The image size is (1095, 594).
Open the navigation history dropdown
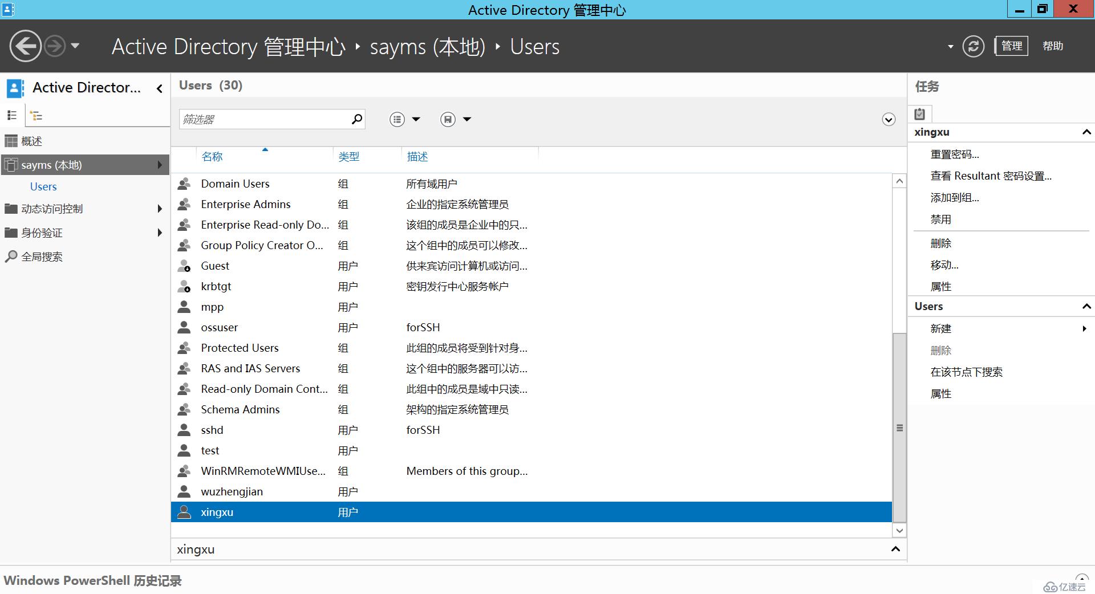point(75,46)
